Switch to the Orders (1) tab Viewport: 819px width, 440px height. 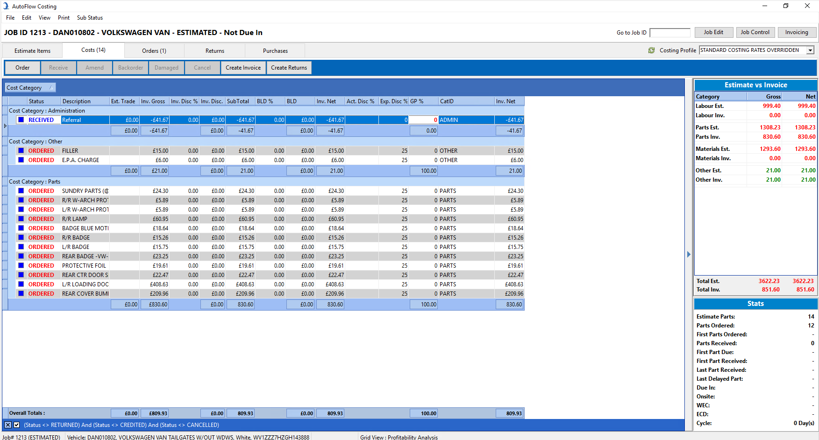154,51
